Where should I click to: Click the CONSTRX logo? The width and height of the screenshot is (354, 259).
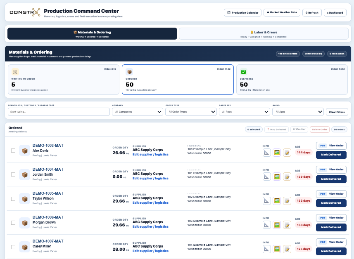(x=25, y=12)
